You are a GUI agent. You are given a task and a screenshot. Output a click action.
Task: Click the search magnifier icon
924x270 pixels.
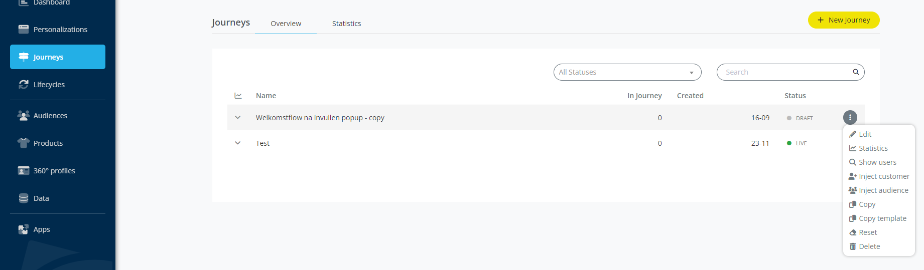pos(856,72)
